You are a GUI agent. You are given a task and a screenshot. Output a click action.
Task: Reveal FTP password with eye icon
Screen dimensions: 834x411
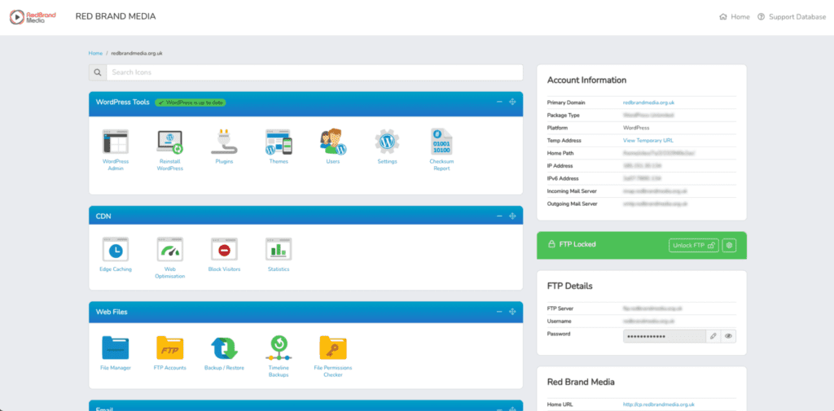click(729, 336)
